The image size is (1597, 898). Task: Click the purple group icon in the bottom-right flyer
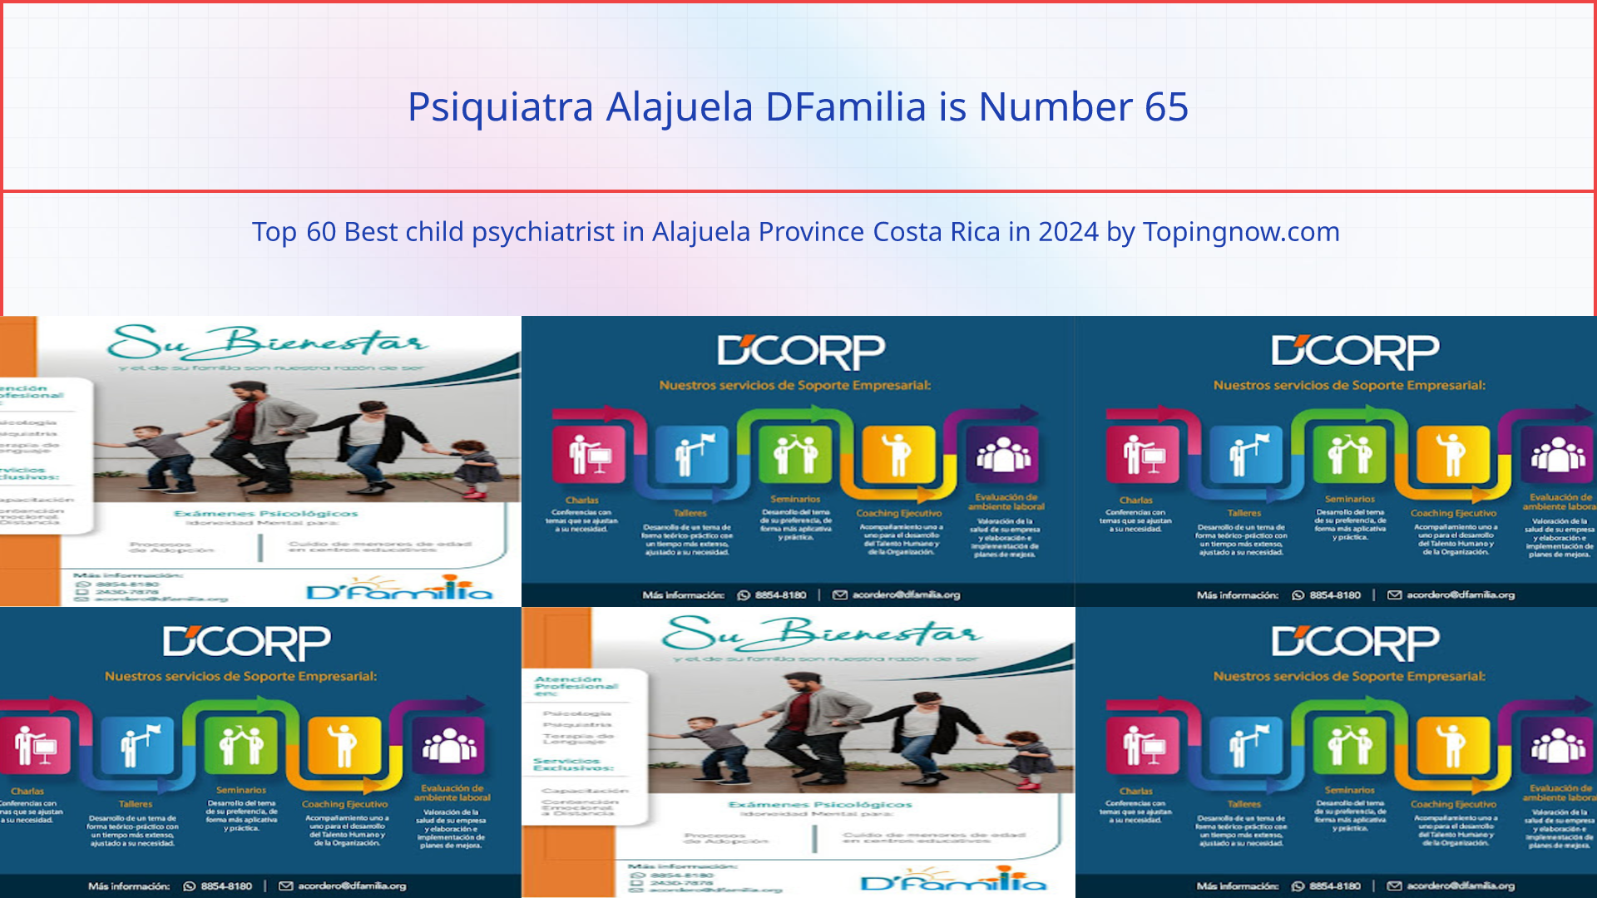click(x=1557, y=745)
